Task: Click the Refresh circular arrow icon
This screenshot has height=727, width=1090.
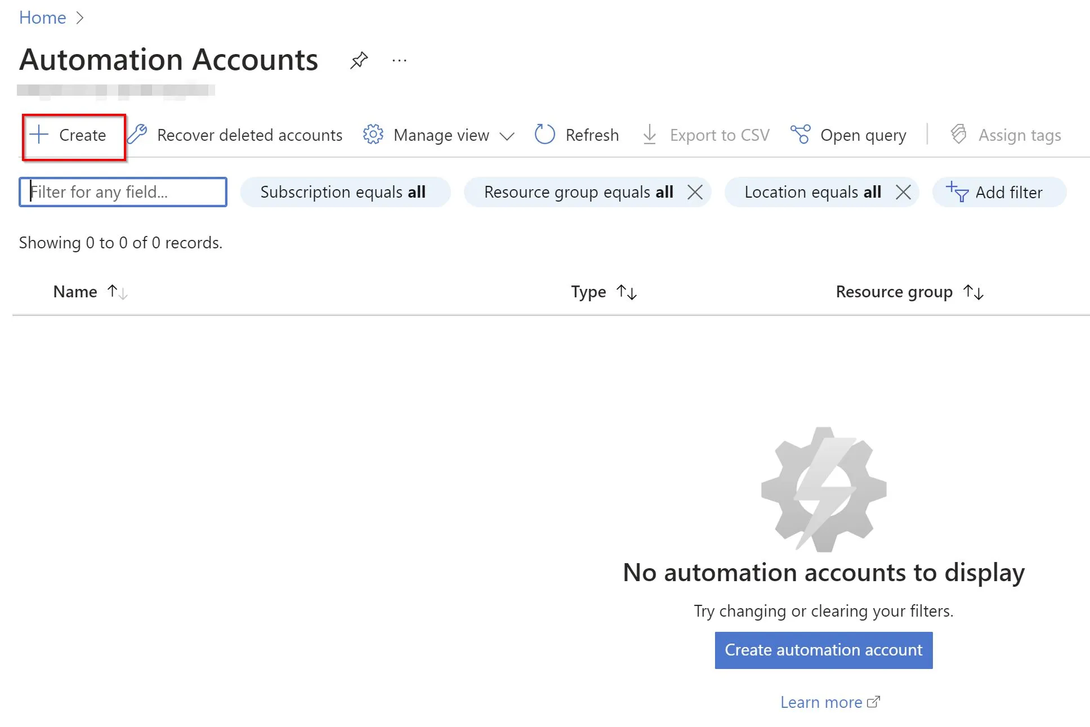Action: pos(544,135)
